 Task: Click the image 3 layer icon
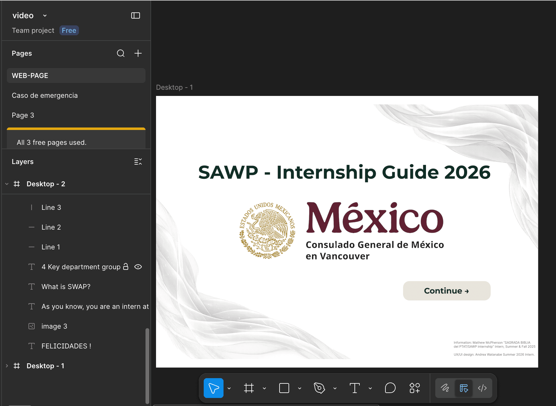pyautogui.click(x=32, y=326)
